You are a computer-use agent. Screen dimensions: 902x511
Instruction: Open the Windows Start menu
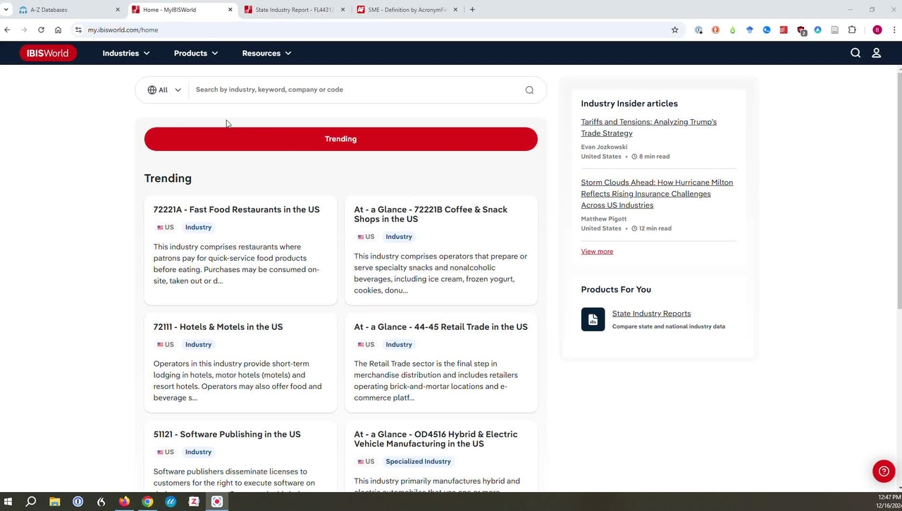(x=8, y=502)
